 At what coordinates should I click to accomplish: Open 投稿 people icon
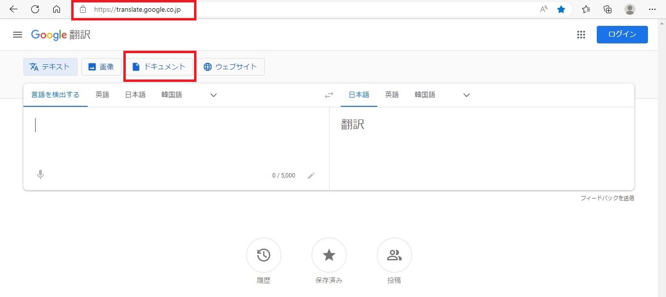394,255
